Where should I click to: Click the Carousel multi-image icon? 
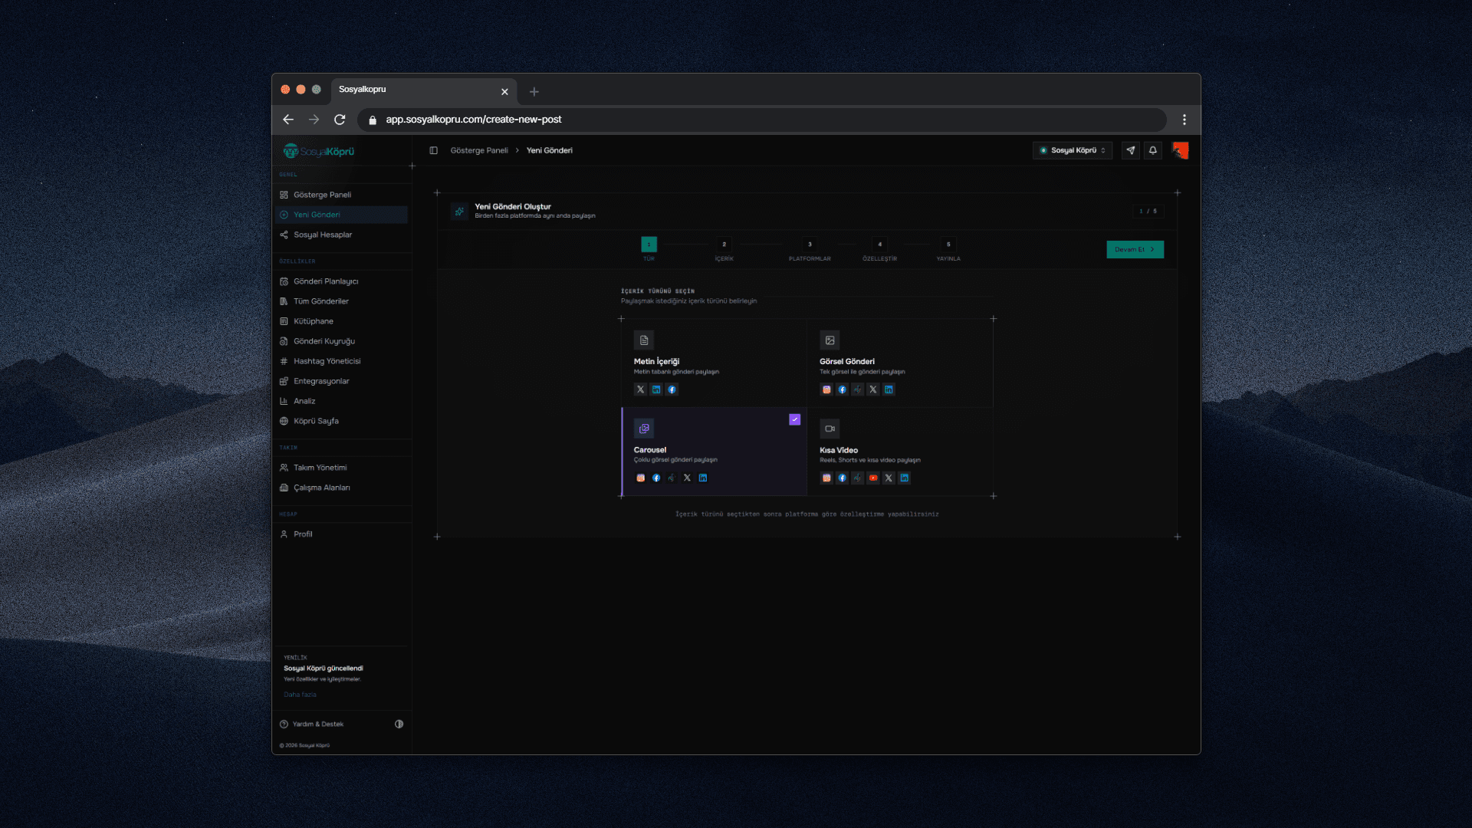[x=644, y=429]
